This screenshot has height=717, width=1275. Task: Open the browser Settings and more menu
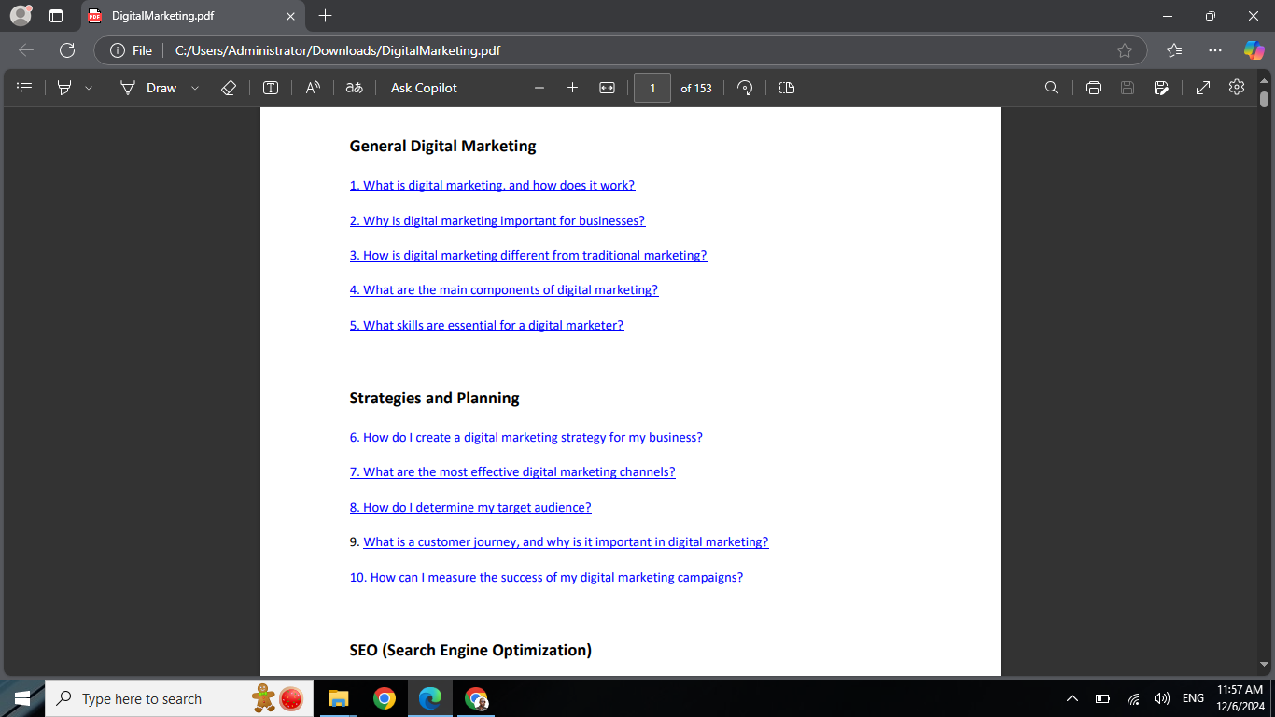[x=1214, y=50]
